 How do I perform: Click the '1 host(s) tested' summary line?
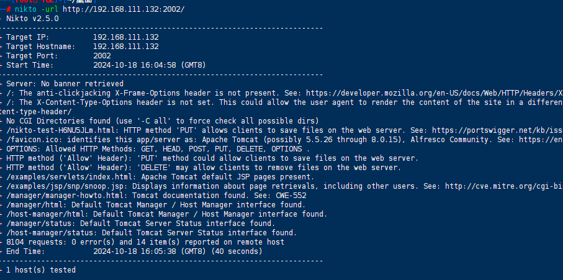coord(41,270)
